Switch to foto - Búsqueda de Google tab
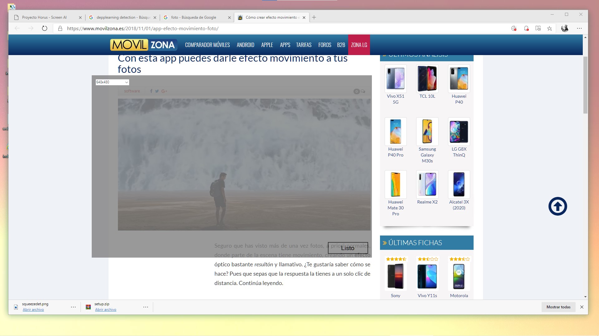This screenshot has width=599, height=336. click(x=193, y=17)
